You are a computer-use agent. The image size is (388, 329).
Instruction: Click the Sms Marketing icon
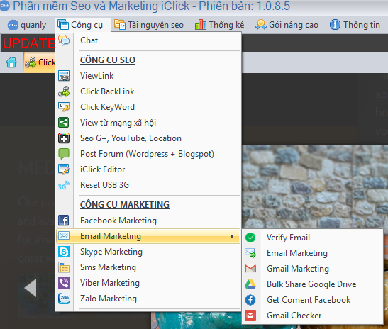(64, 267)
